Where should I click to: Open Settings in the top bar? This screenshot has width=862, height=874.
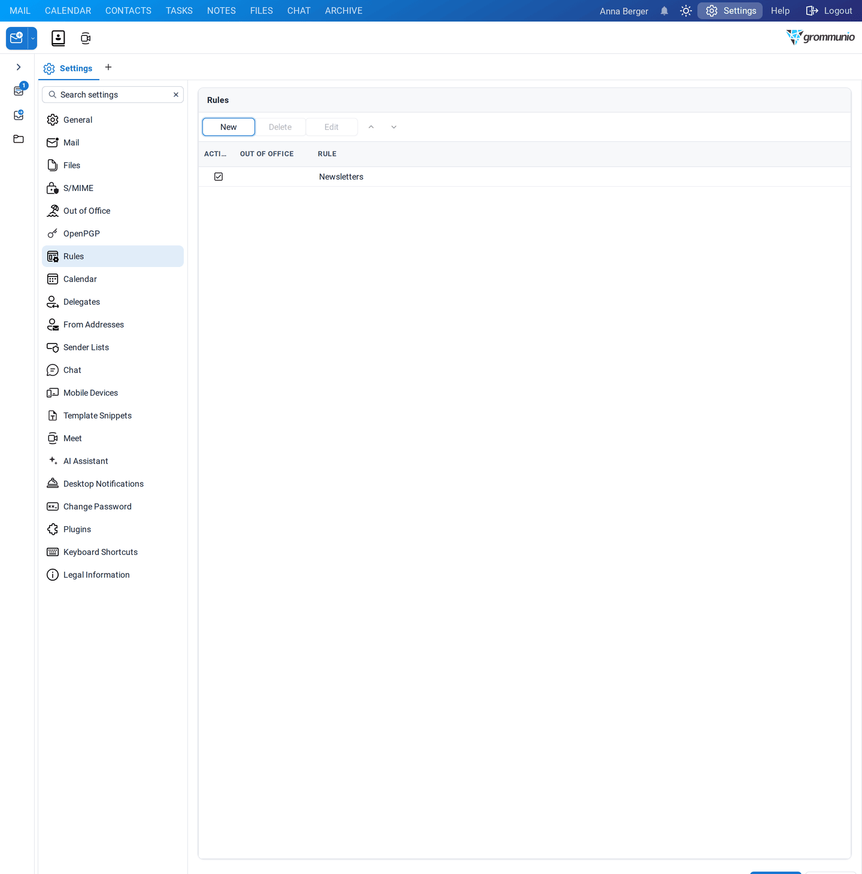[730, 11]
